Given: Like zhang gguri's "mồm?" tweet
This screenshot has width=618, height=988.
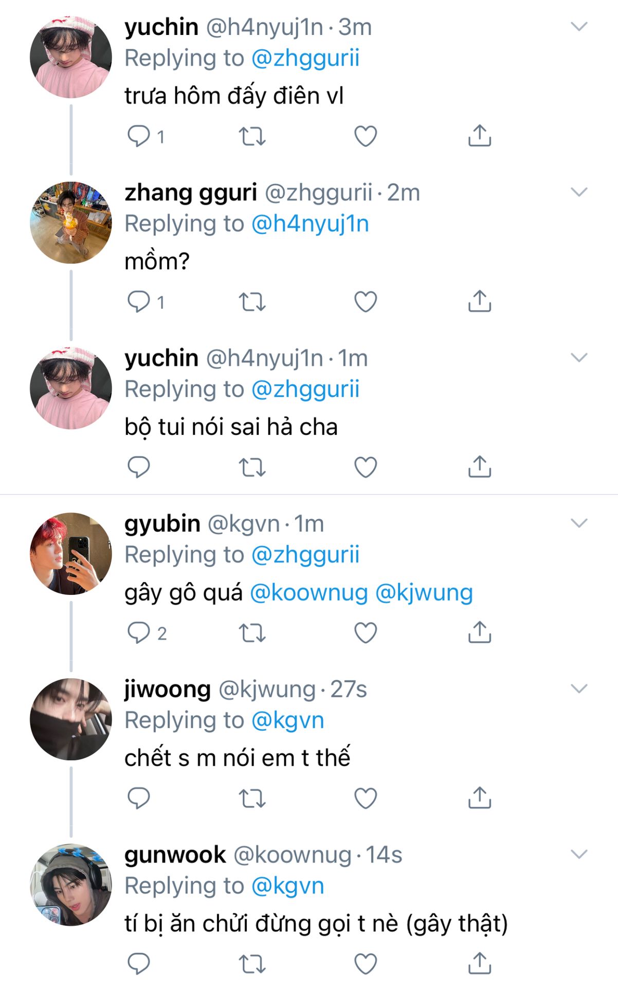Looking at the screenshot, I should click(366, 302).
